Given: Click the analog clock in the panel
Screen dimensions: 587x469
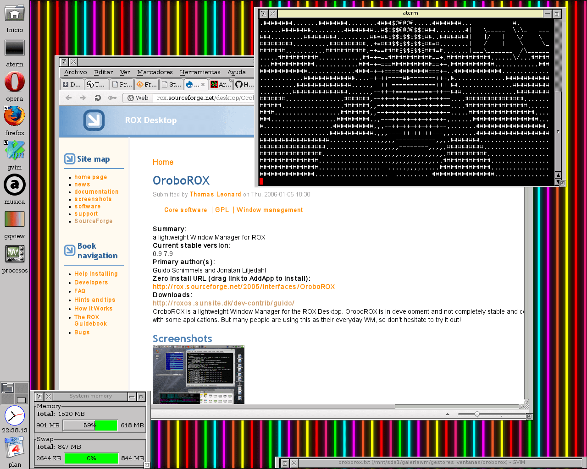Looking at the screenshot, I should 15,416.
